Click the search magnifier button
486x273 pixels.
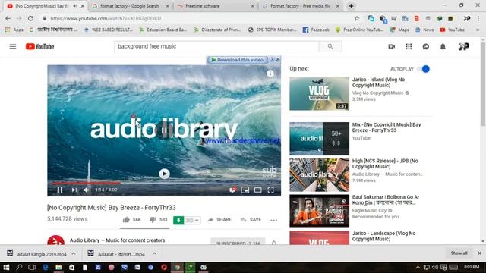(x=330, y=46)
